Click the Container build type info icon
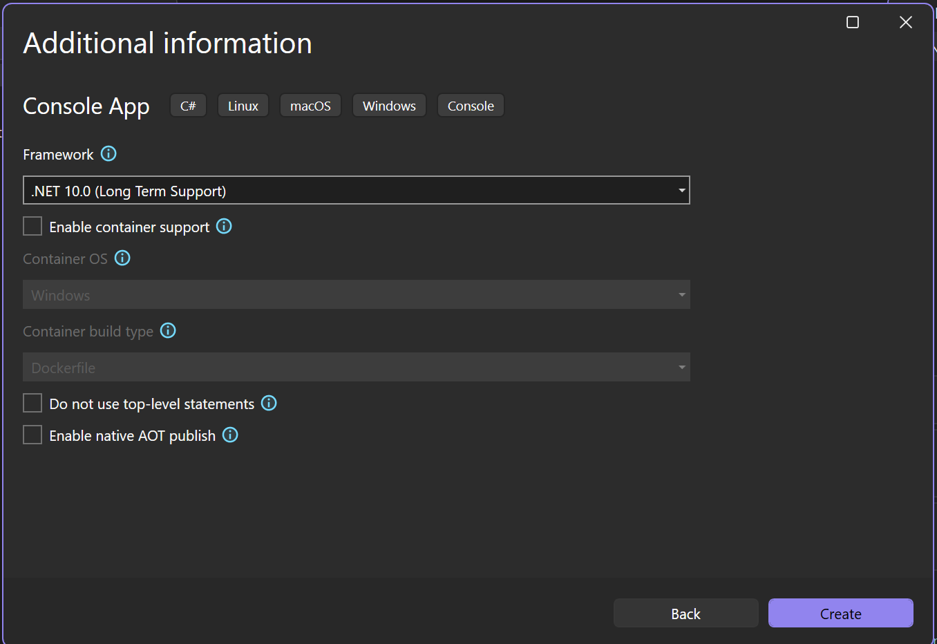Screen dimensions: 937x644 coord(168,331)
